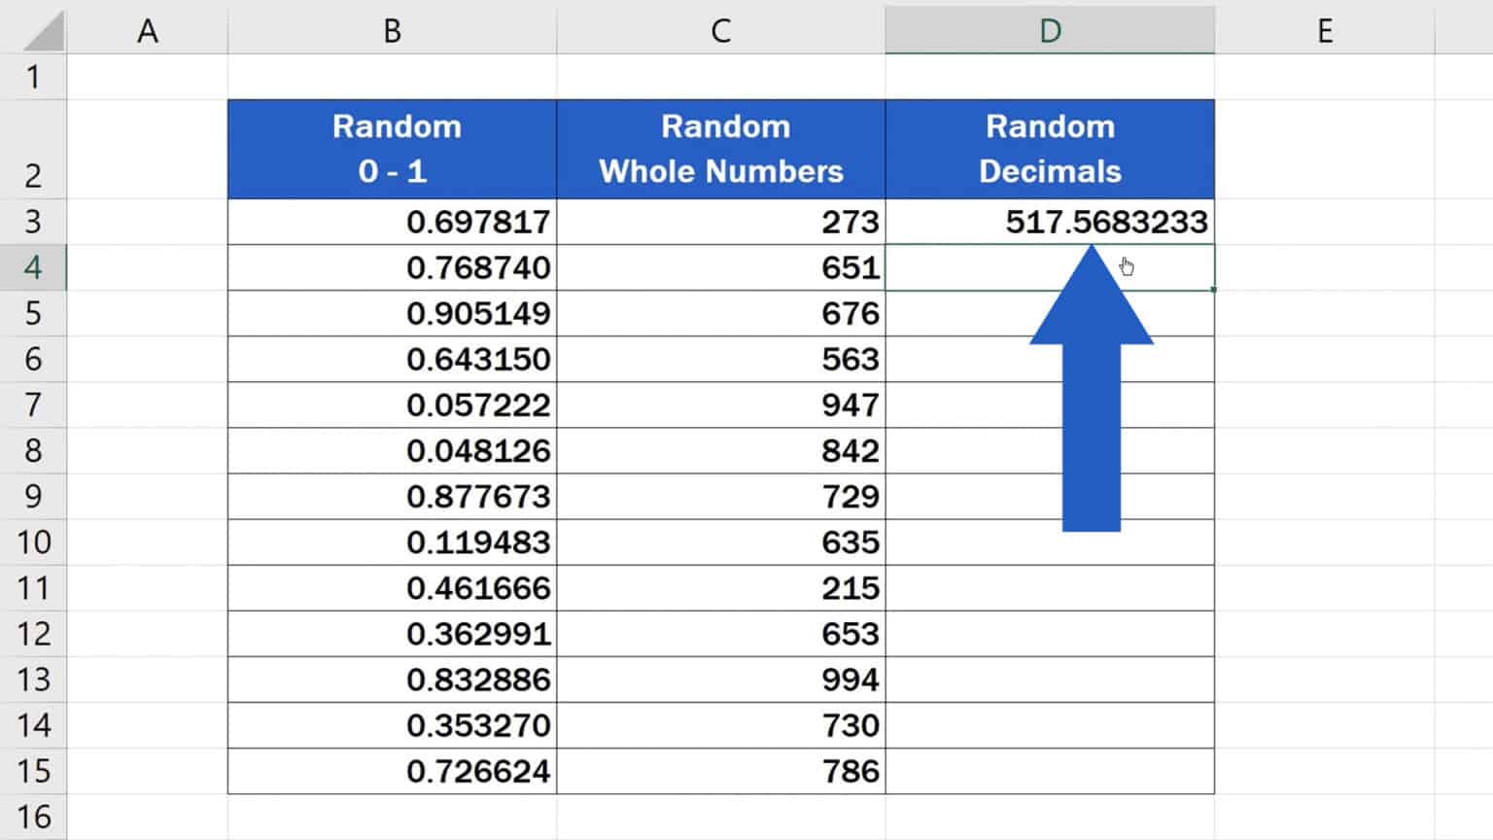Select cell containing 0.726624
This screenshot has width=1493, height=840.
click(x=392, y=770)
